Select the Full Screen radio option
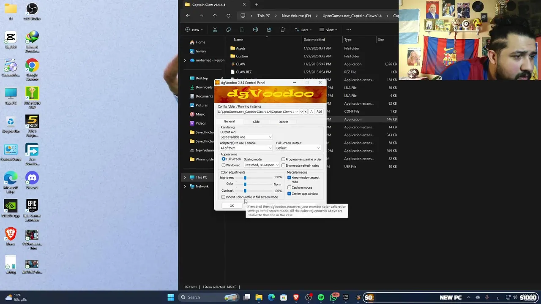The height and width of the screenshot is (304, 541). (231, 159)
